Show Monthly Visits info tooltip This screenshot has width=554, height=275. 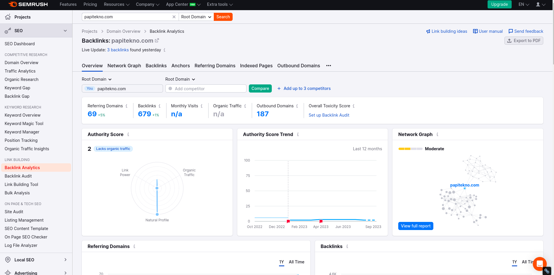202,106
